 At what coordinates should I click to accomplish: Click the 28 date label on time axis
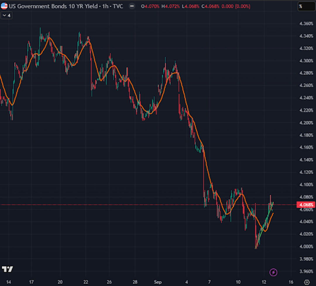(x=135, y=282)
